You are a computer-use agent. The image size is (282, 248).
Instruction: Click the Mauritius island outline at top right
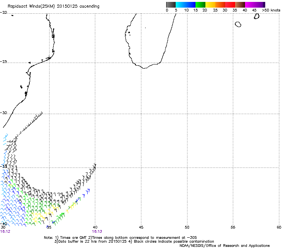pyautogui.click(x=256, y=16)
